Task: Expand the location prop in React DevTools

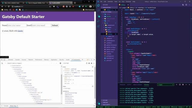Action: click(64, 71)
